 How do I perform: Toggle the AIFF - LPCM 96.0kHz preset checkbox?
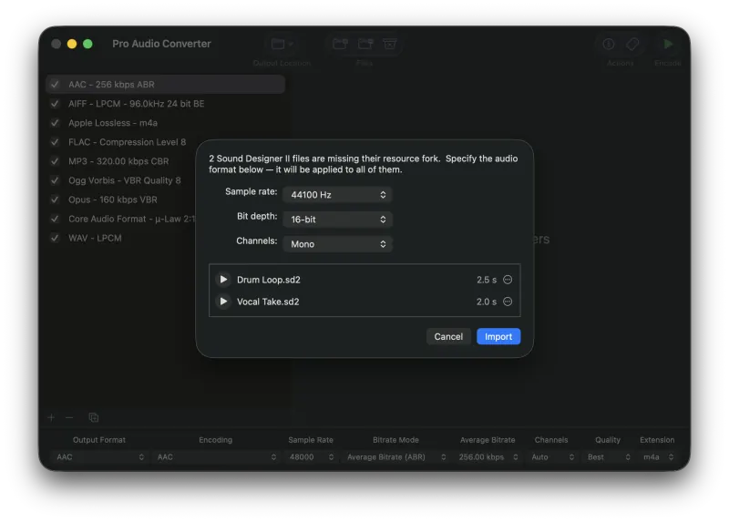pos(55,103)
